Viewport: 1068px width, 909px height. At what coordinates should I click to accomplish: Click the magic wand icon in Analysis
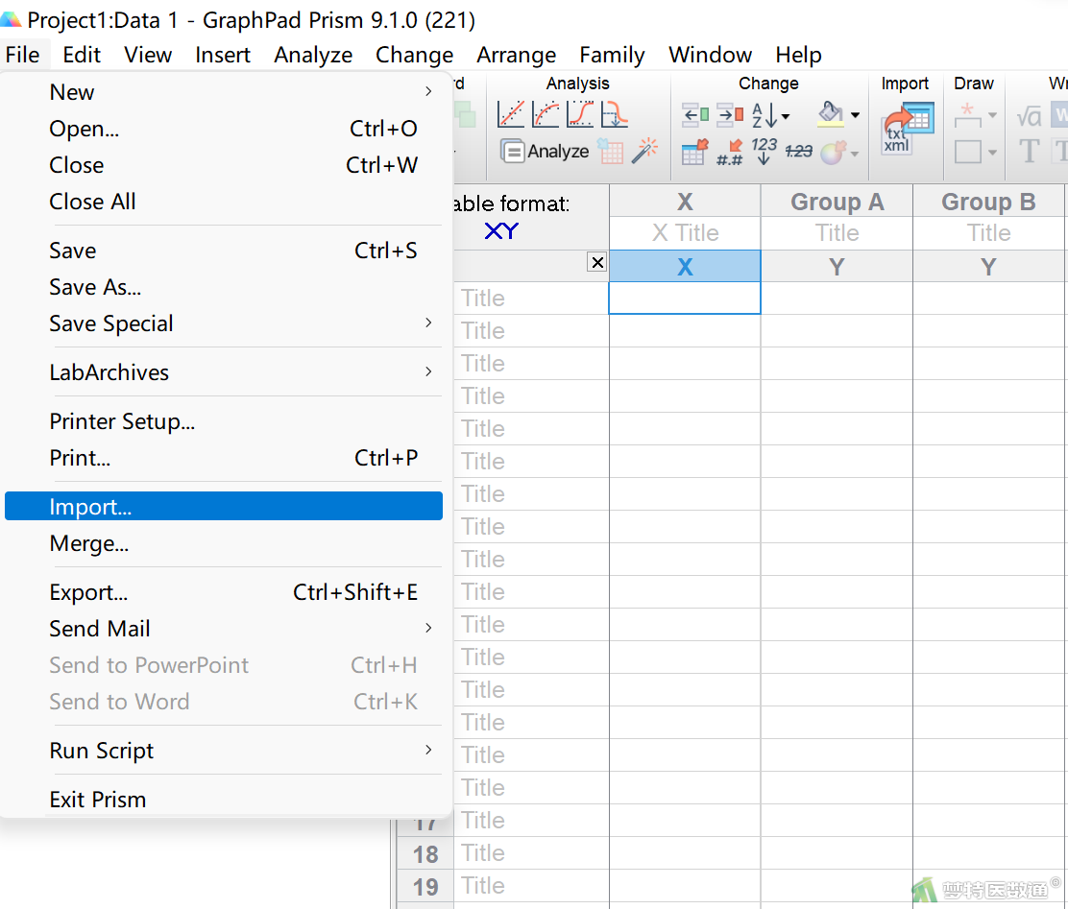(x=644, y=151)
